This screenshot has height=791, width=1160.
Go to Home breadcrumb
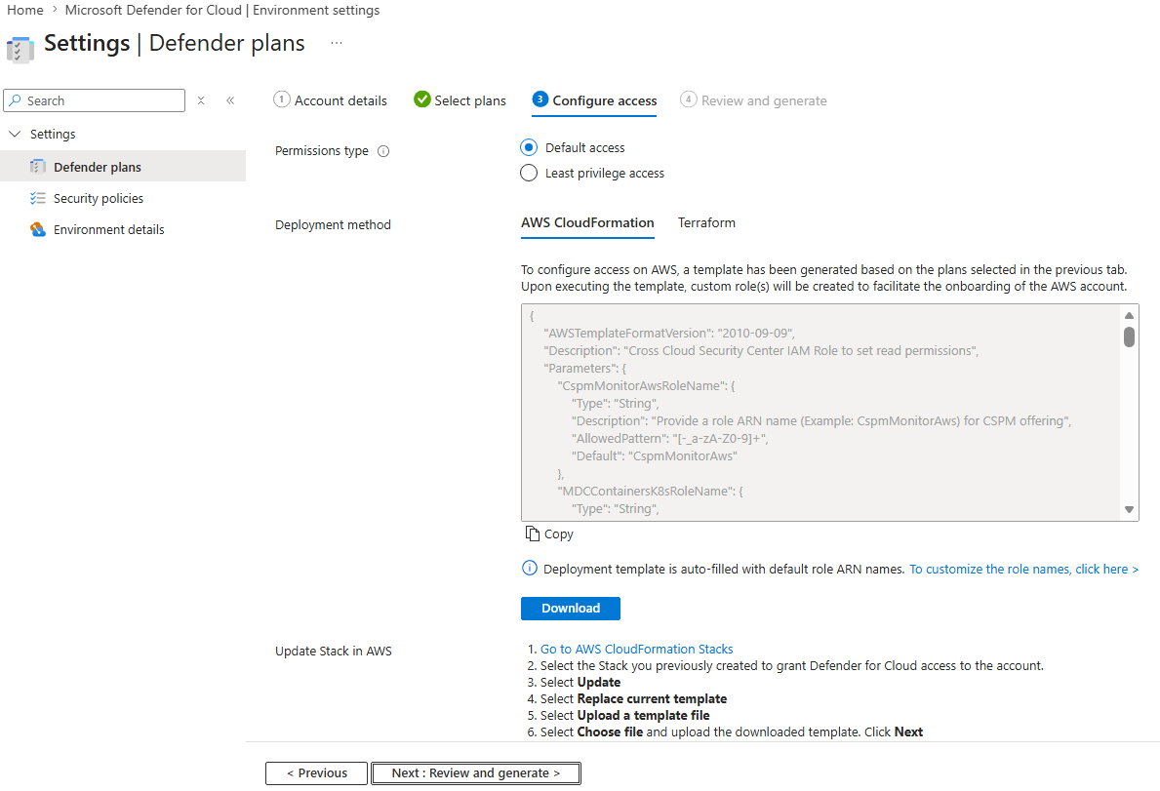[25, 11]
